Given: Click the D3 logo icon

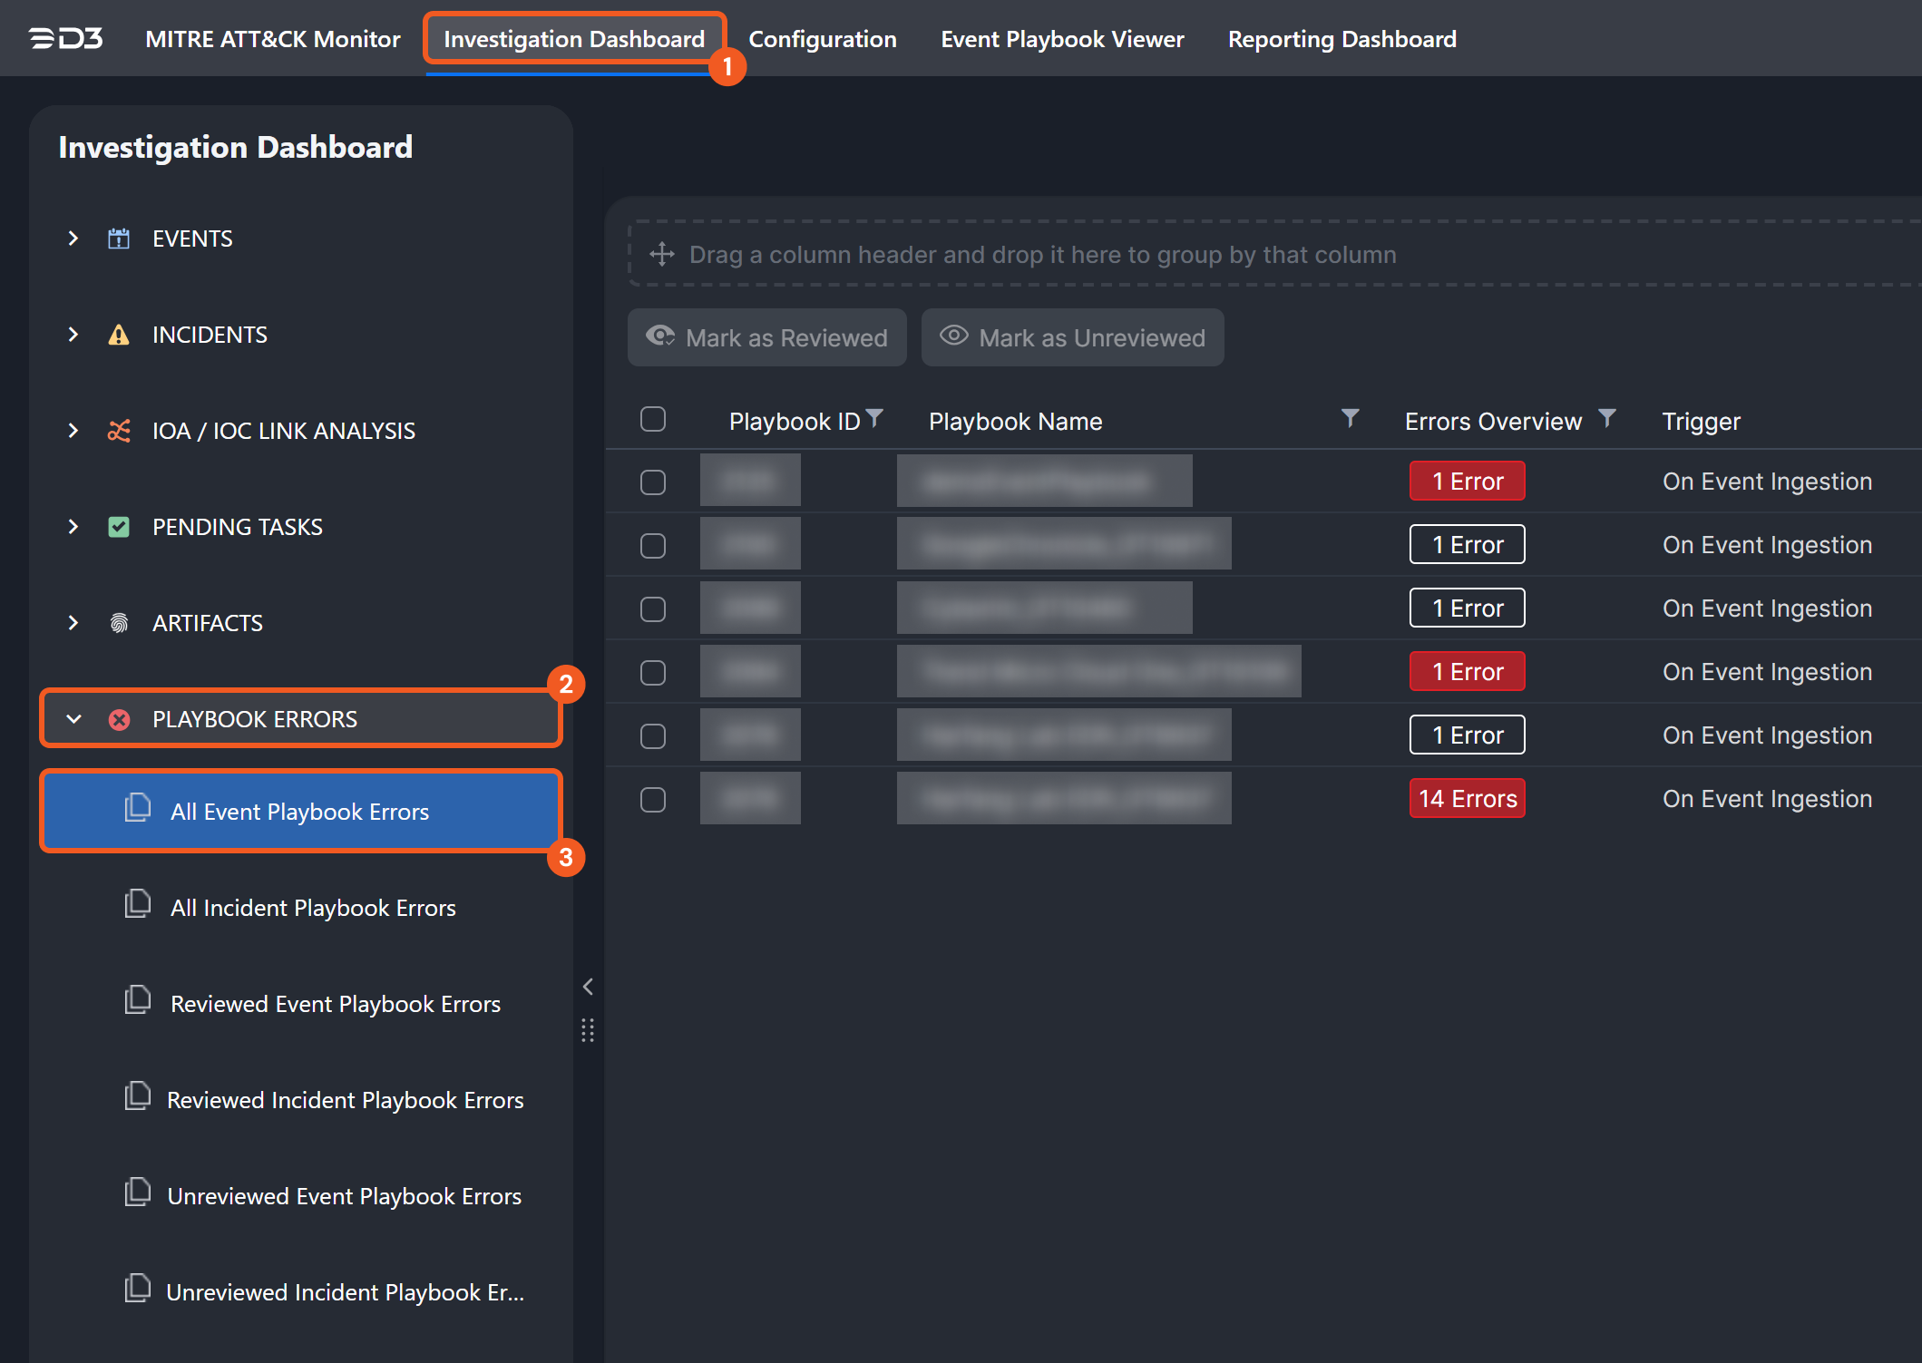Looking at the screenshot, I should click(x=65, y=38).
